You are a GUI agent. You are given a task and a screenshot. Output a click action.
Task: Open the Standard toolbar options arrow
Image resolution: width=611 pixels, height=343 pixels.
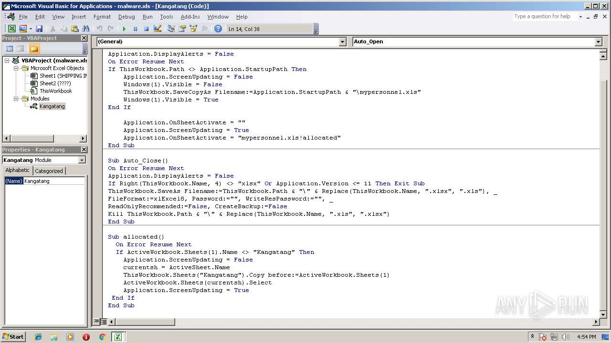pos(316,29)
